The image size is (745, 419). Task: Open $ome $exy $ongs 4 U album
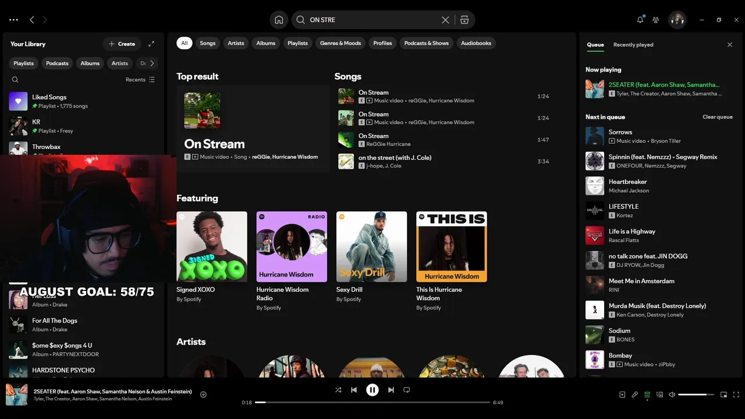83,350
